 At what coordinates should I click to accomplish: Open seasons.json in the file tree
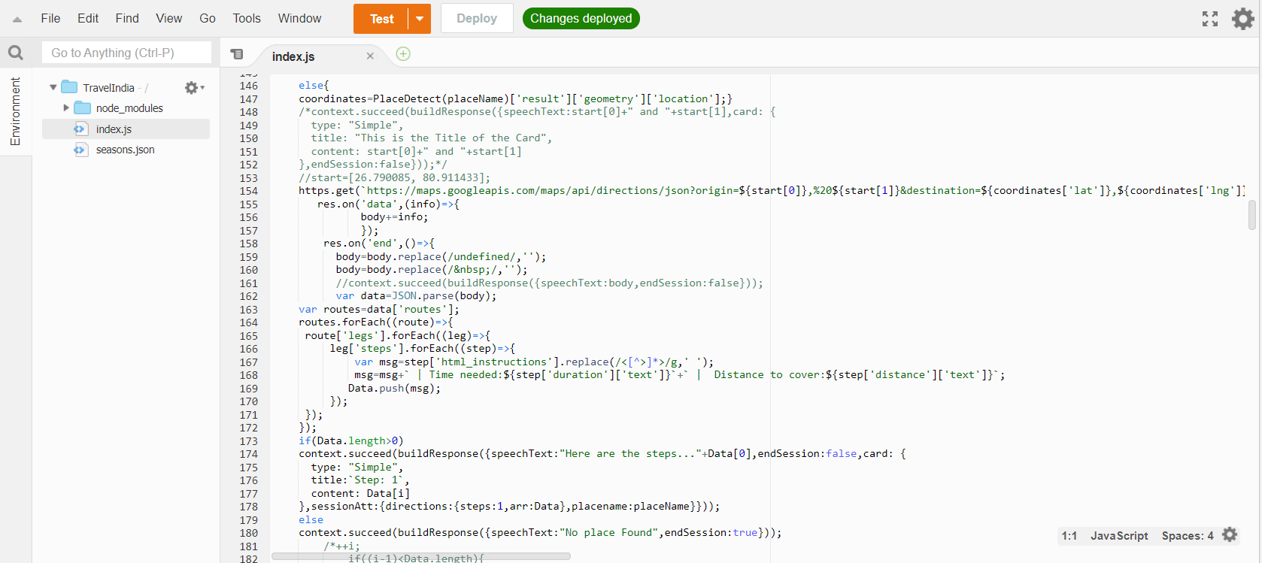126,150
